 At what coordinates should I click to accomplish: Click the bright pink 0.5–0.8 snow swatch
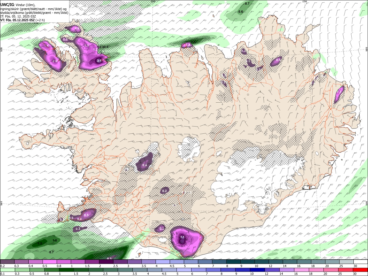[x=49, y=262]
